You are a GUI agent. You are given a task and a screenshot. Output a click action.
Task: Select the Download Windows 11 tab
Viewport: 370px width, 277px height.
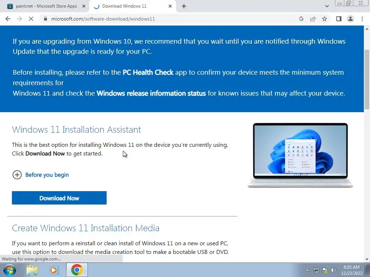132,6
